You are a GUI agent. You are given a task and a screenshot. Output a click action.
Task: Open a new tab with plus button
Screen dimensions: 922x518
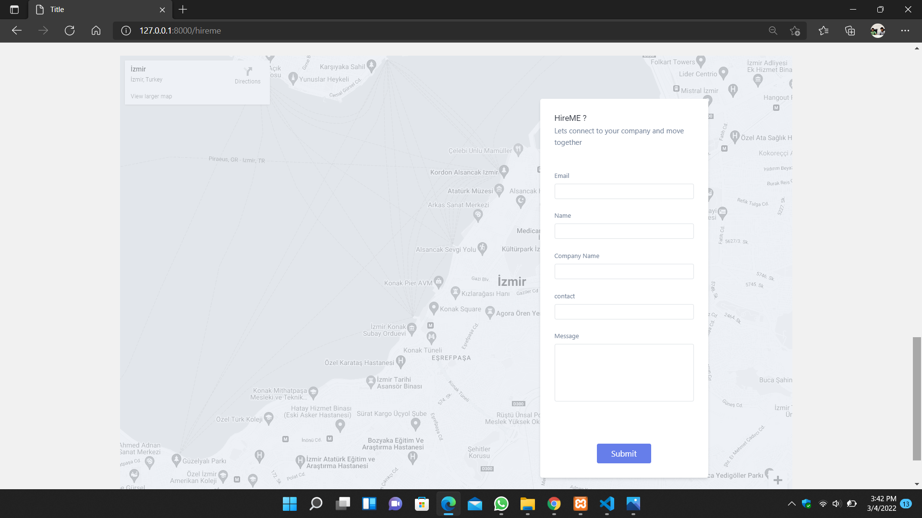182,10
